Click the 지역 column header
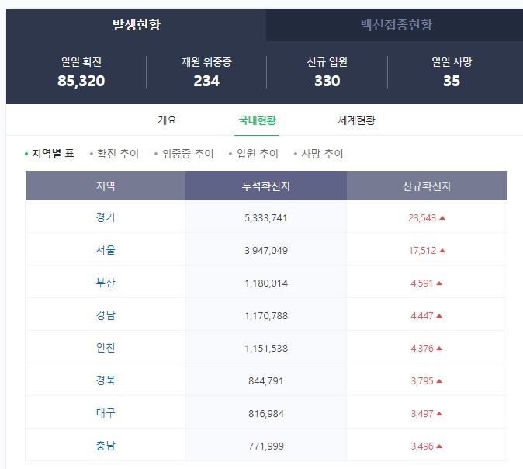Image resolution: width=523 pixels, height=469 pixels. point(106,186)
